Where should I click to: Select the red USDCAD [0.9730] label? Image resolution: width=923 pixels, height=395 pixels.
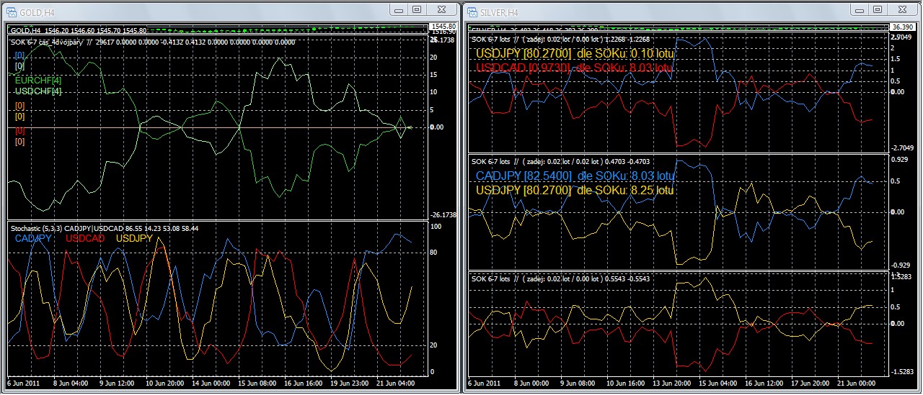522,68
